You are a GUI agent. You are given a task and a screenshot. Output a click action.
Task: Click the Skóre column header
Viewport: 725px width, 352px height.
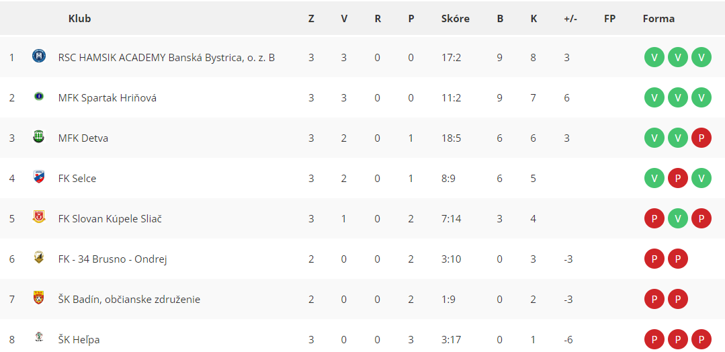pyautogui.click(x=456, y=19)
